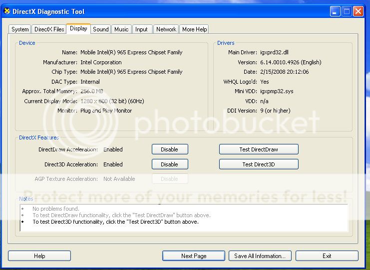Click the device Name value text
This screenshot has height=270, width=370.
click(131, 52)
